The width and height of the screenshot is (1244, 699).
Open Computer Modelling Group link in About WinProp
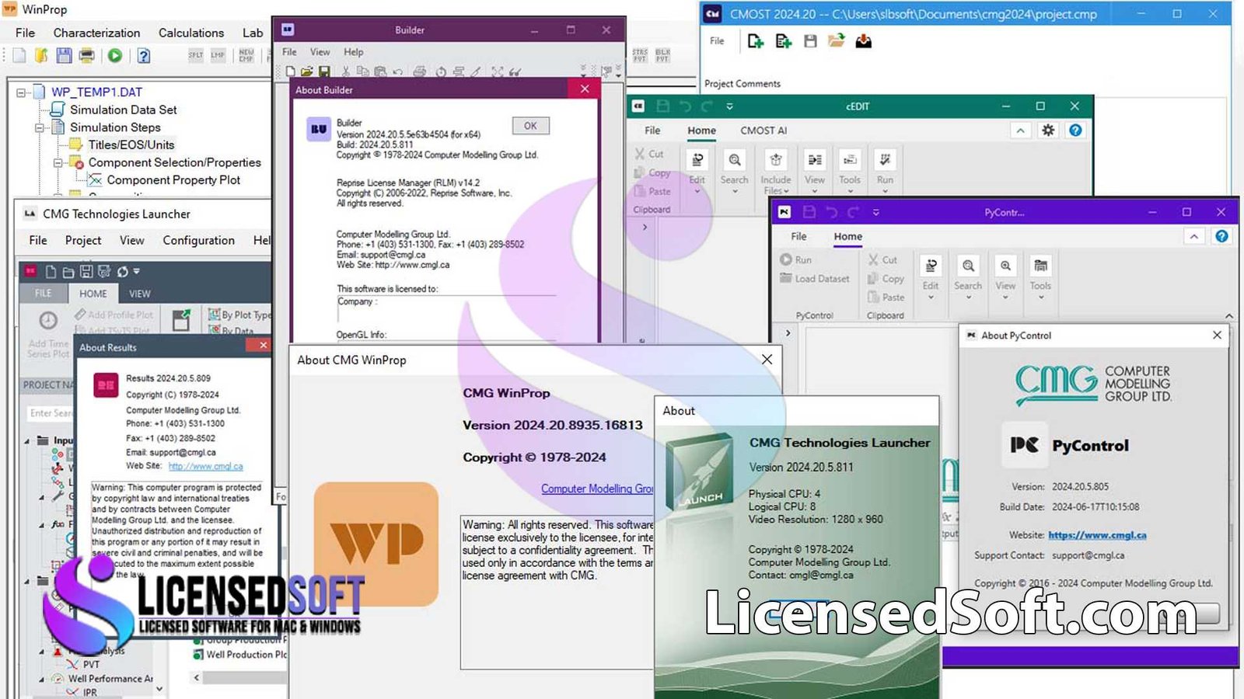597,489
